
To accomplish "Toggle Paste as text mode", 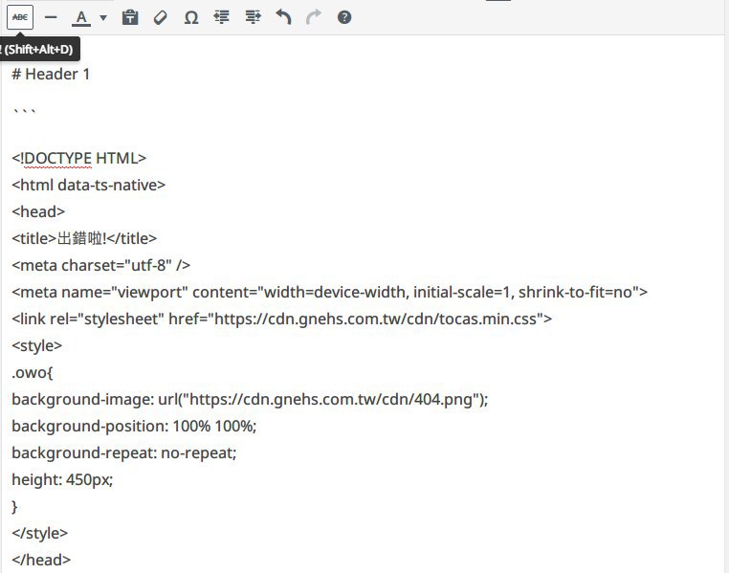I will coord(130,17).
